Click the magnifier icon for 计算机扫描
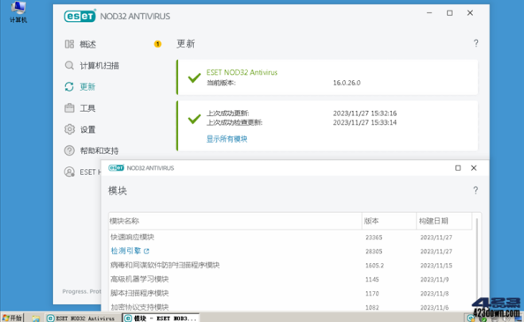This screenshot has height=322, width=524. pos(69,65)
